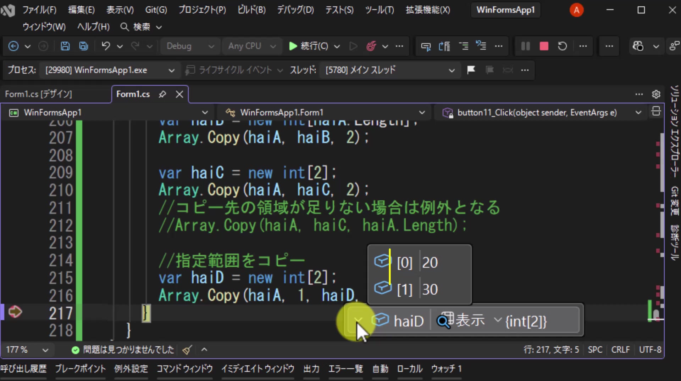Pause execution with the Break All icon

(525, 46)
